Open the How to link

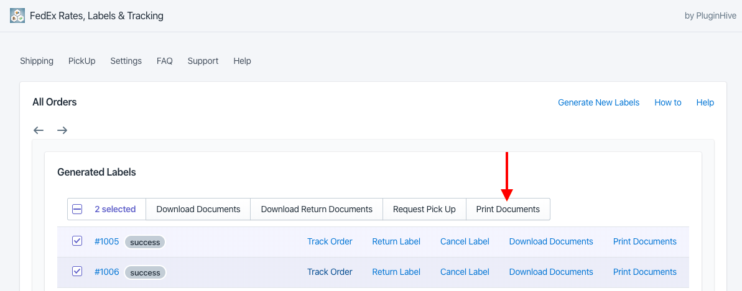pos(668,102)
